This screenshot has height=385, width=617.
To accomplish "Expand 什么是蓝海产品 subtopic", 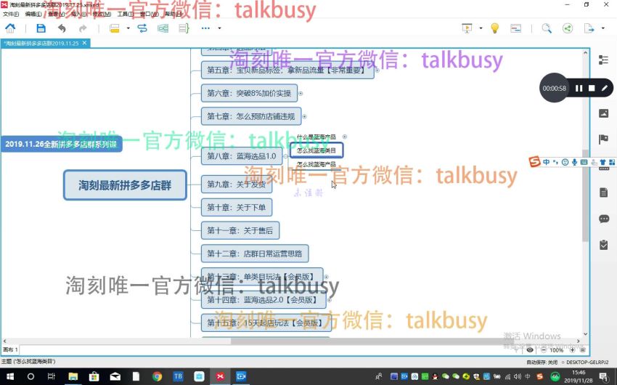I will (x=345, y=137).
